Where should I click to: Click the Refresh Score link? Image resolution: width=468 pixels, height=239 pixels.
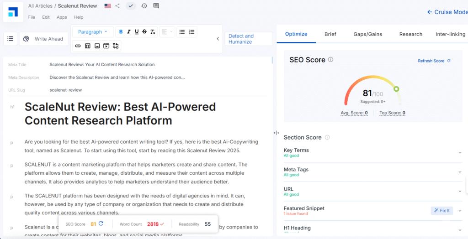coord(434,61)
